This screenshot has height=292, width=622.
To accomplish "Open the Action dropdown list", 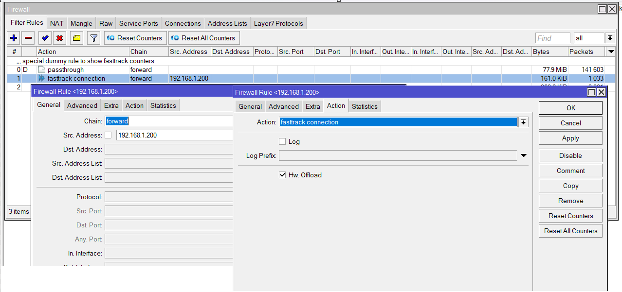I will [x=523, y=122].
